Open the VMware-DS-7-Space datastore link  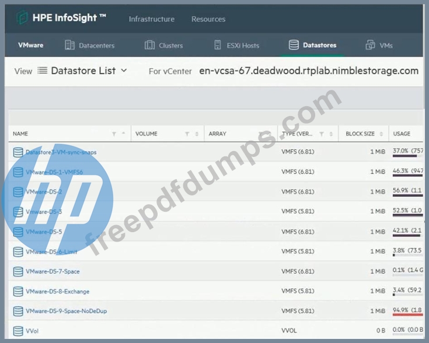click(53, 271)
